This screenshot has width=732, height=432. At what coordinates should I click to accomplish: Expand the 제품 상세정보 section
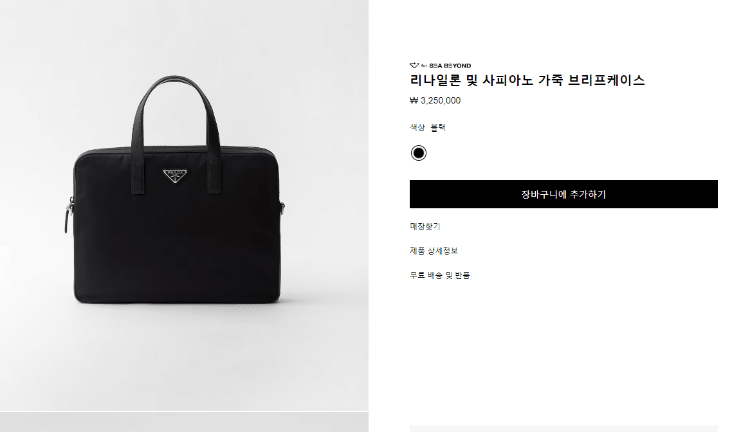[434, 251]
